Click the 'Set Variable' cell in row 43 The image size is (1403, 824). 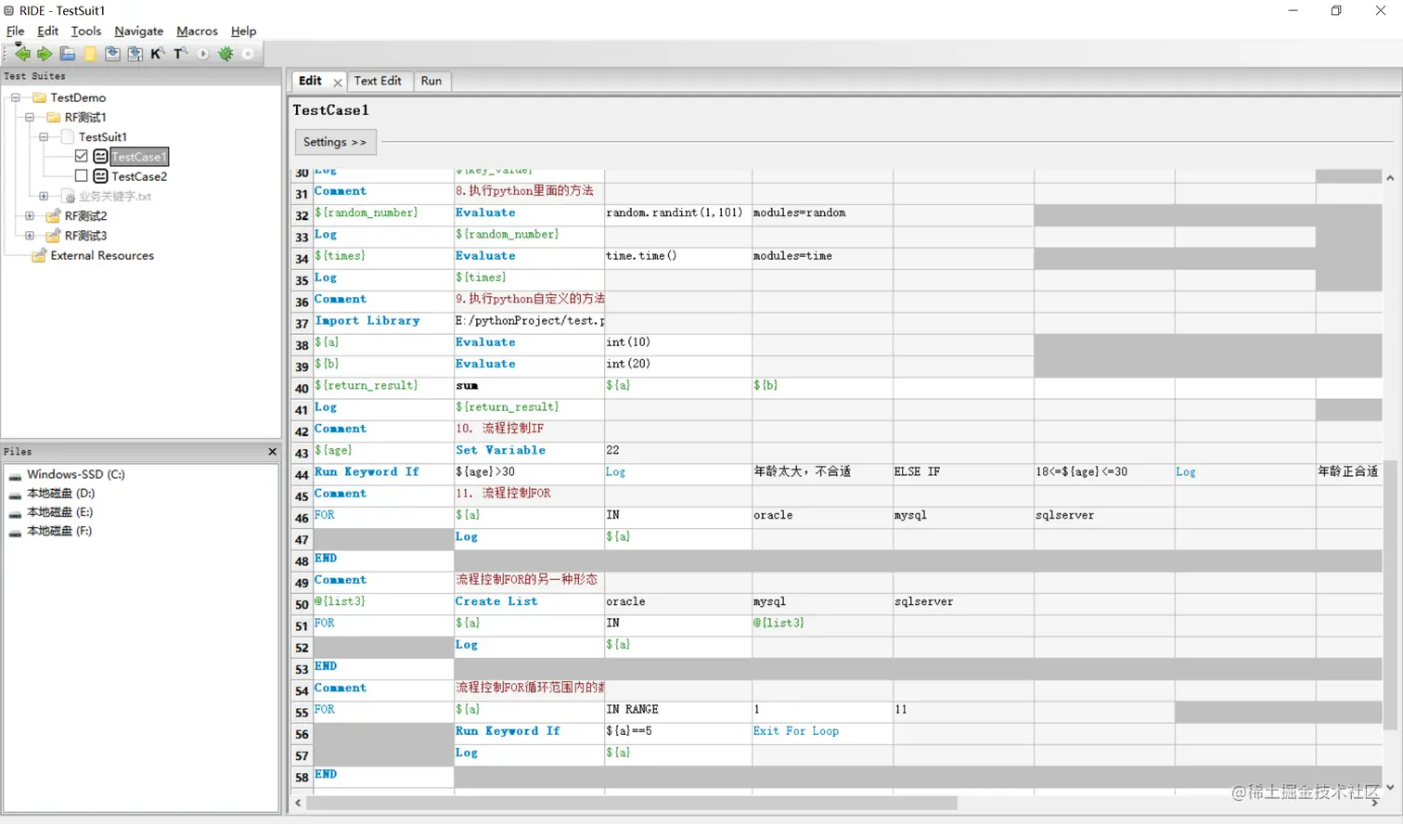(x=529, y=451)
